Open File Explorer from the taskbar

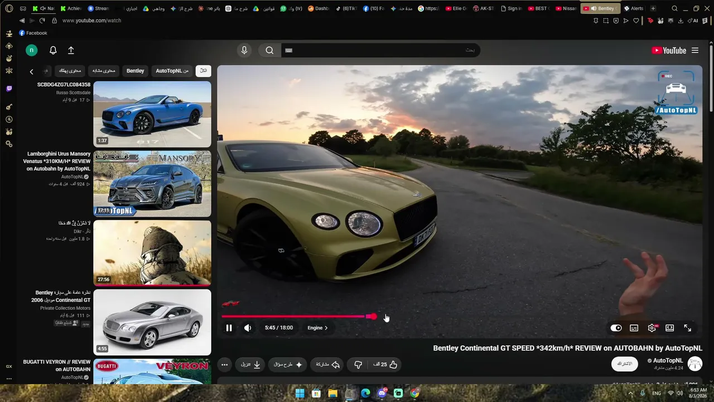click(332, 393)
